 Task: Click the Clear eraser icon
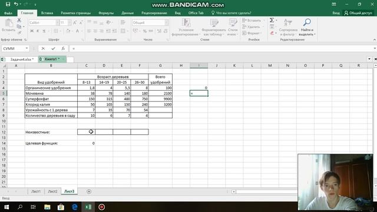click(x=272, y=33)
